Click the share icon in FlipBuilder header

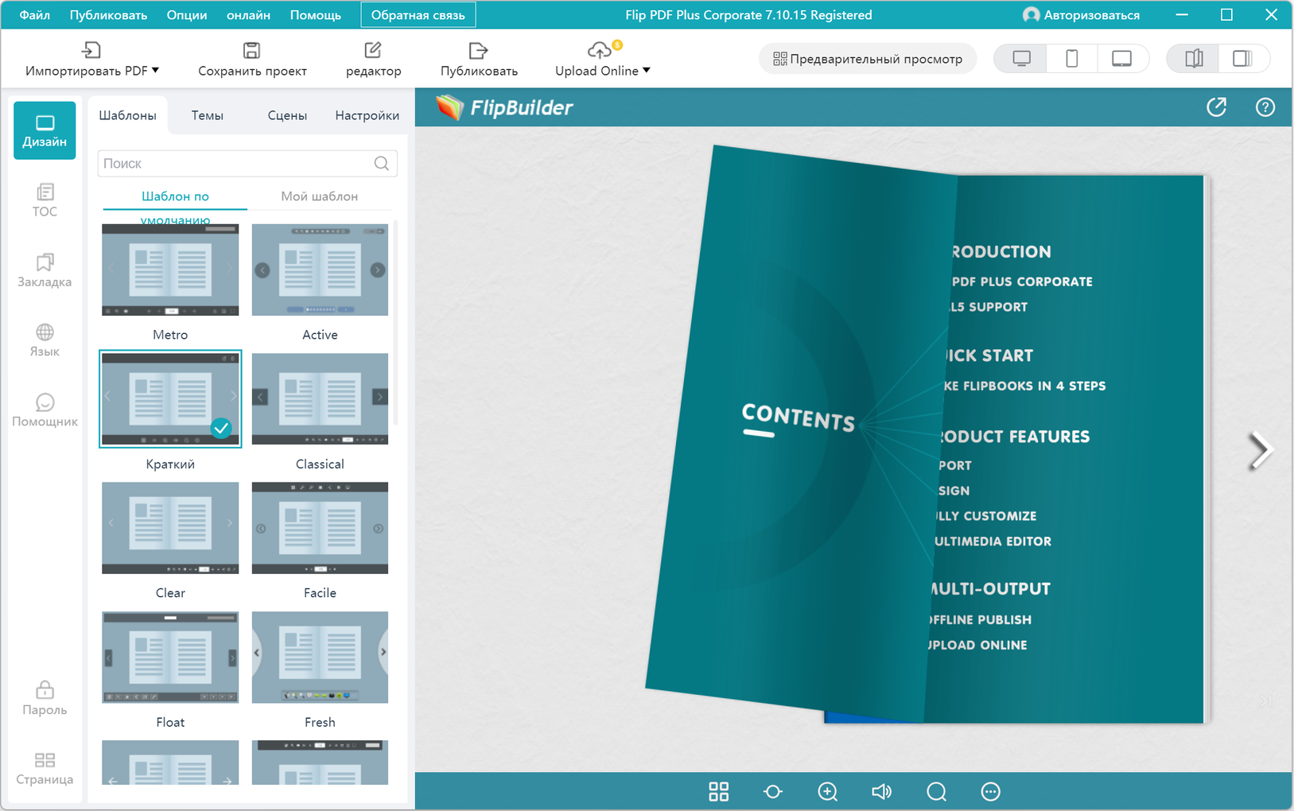[x=1216, y=107]
